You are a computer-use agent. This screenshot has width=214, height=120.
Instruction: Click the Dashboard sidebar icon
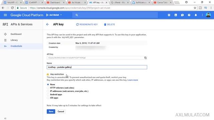[5, 34]
